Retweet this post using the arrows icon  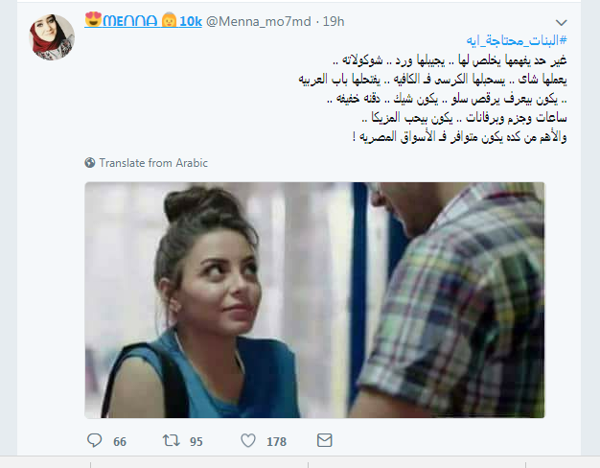171,440
